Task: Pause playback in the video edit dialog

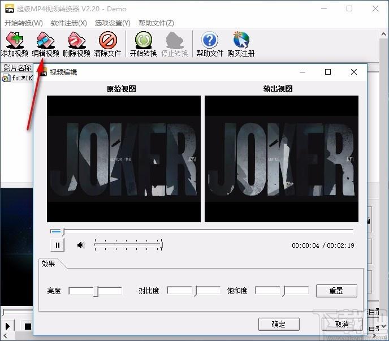Action: pos(58,245)
